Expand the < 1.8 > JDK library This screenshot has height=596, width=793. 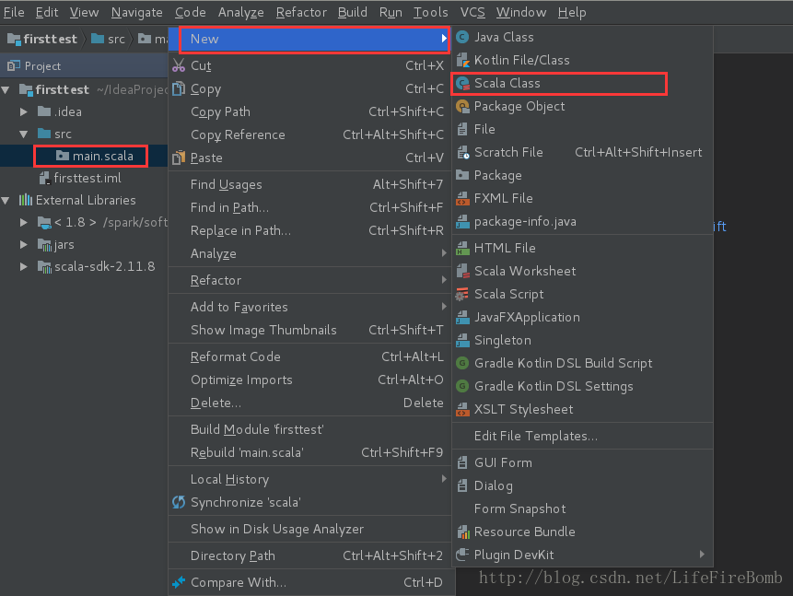coord(24,222)
